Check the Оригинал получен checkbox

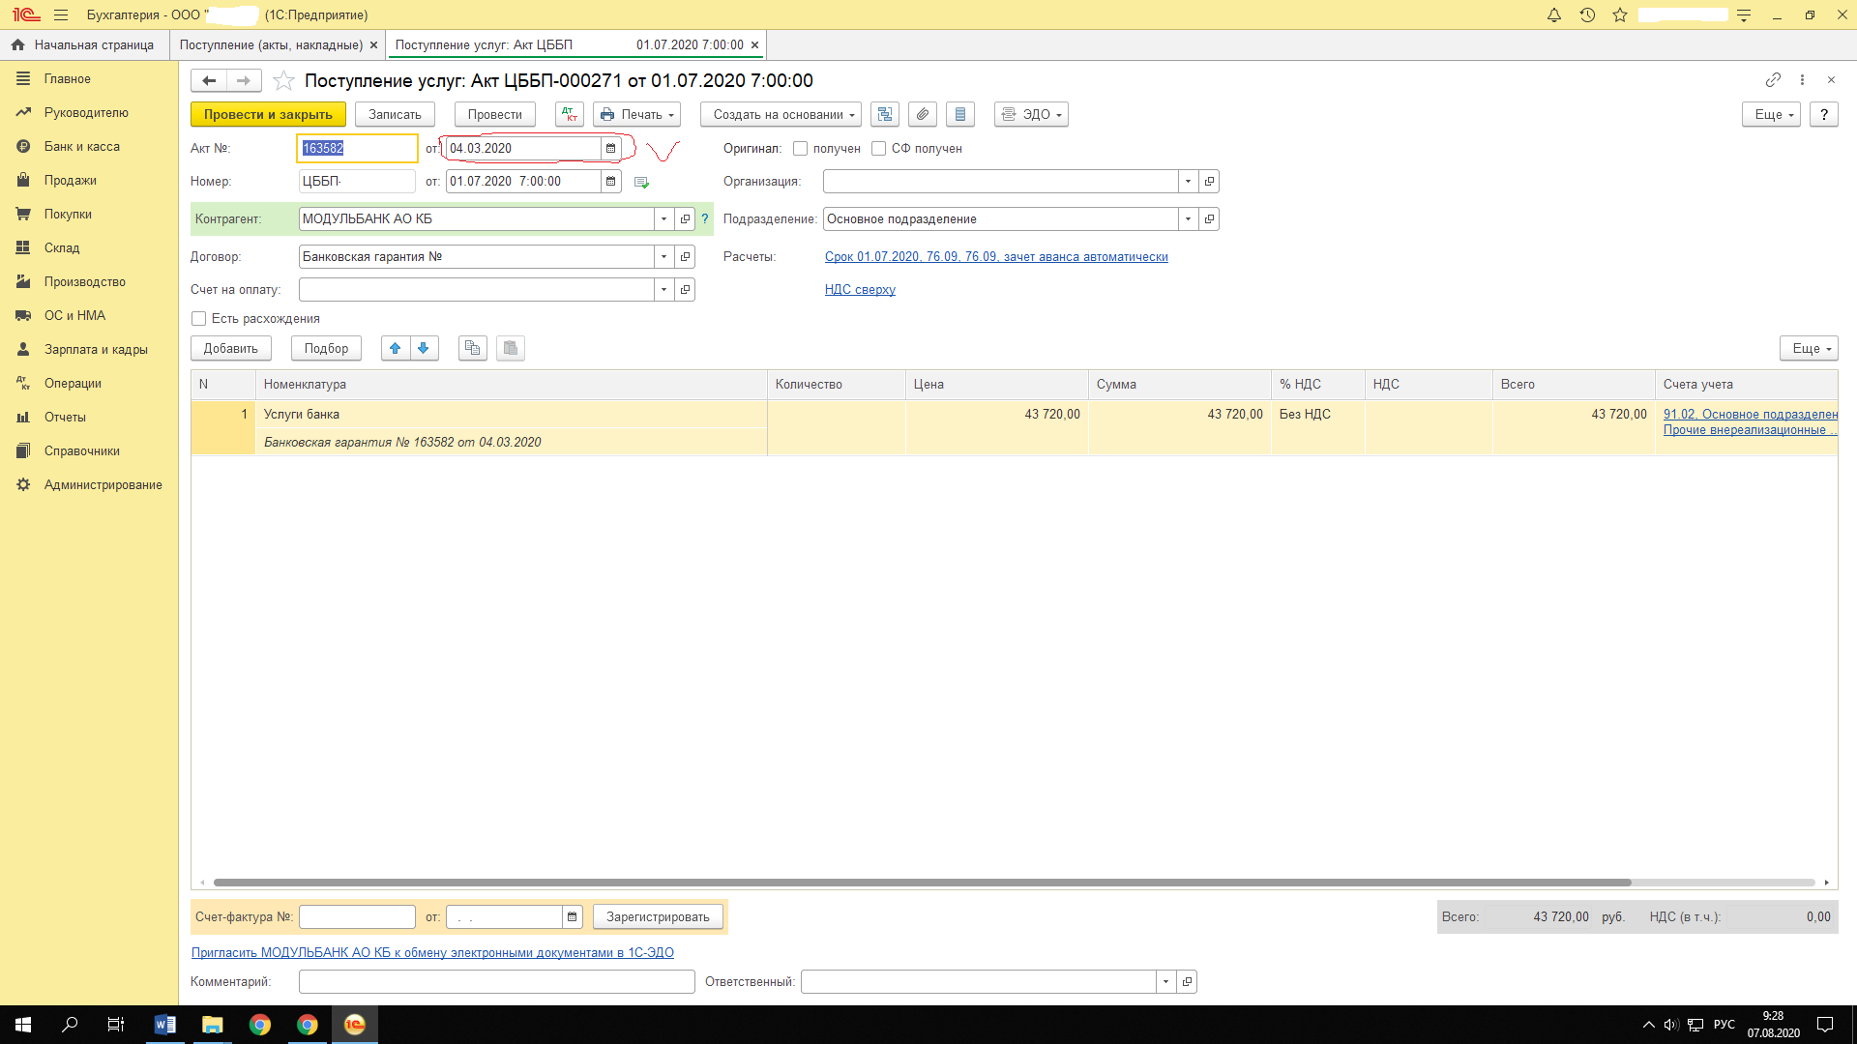[800, 148]
